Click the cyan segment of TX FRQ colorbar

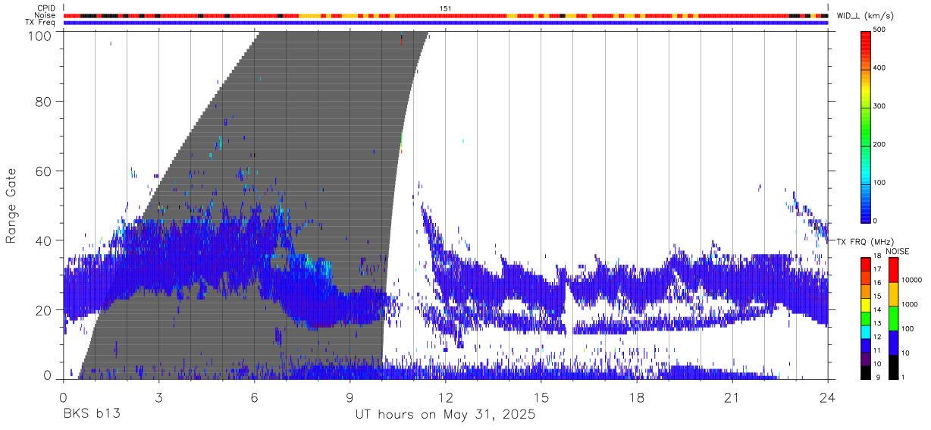866,331
